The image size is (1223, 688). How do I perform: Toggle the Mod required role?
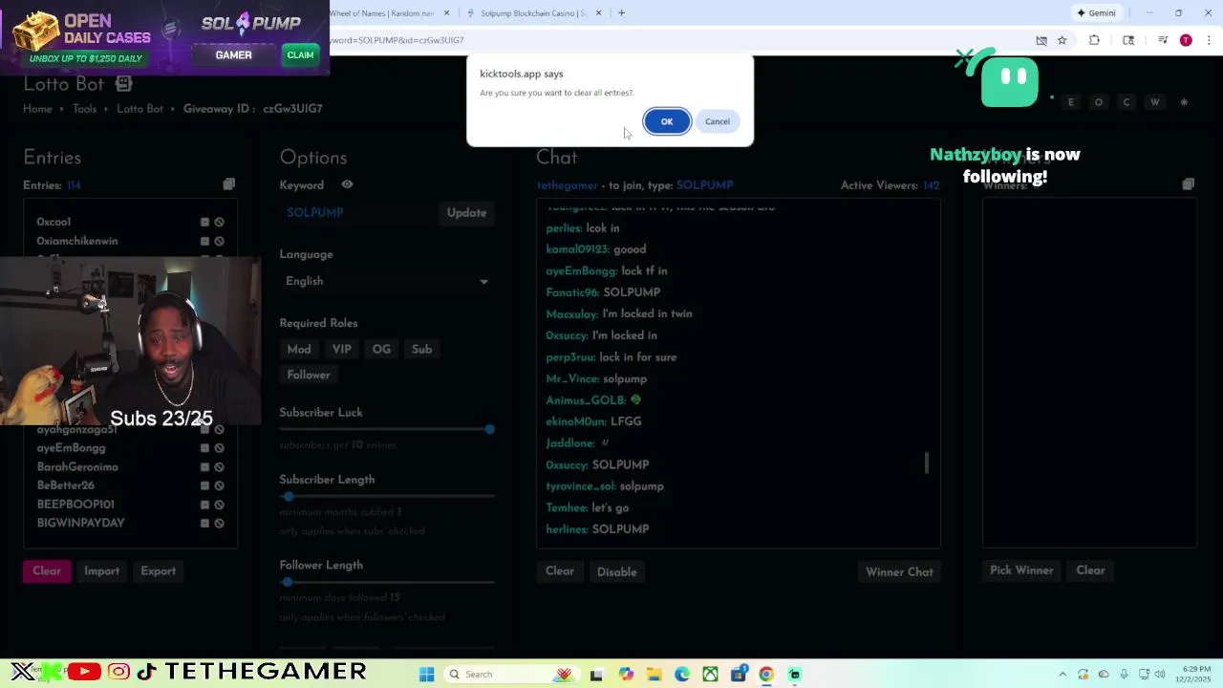[299, 349]
